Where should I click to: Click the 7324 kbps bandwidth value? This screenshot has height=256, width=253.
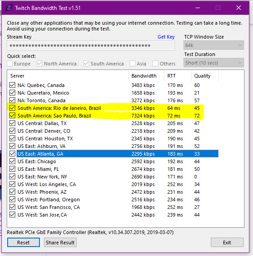tap(143, 116)
